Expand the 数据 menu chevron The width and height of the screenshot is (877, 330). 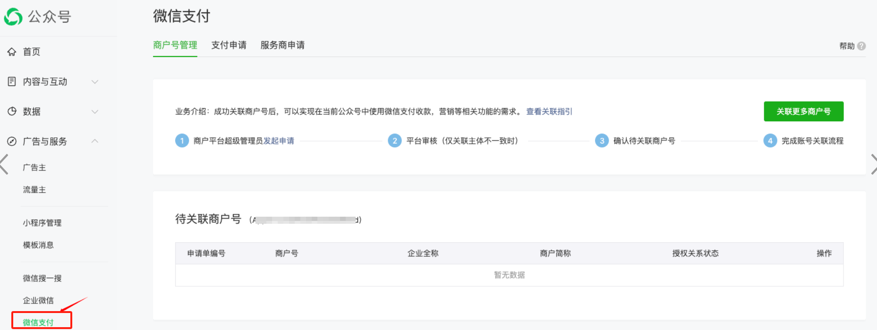[x=95, y=111]
